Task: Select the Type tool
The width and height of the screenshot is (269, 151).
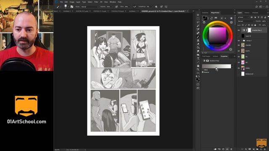Action: [x=198, y=59]
